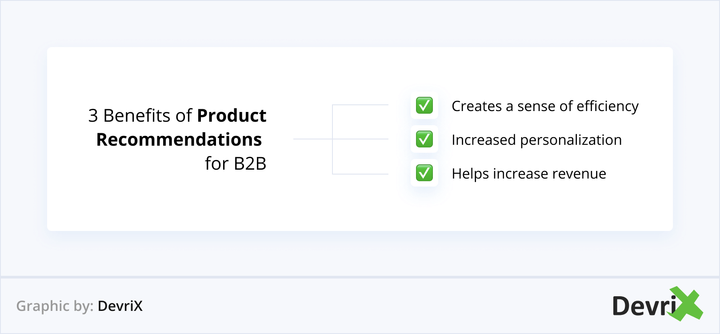This screenshot has height=334, width=720.
Task: Select the "Creates a sense of efficiency" text
Action: click(545, 106)
